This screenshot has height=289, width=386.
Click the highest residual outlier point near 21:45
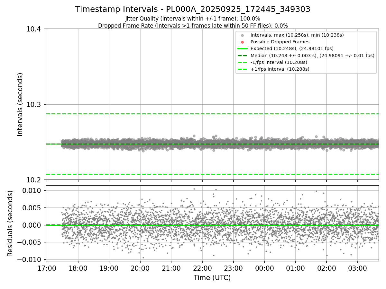pyautogui.click(x=194, y=189)
